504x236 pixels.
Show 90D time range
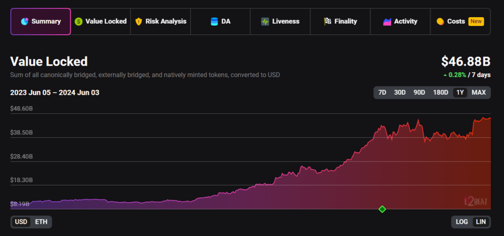[x=419, y=93]
